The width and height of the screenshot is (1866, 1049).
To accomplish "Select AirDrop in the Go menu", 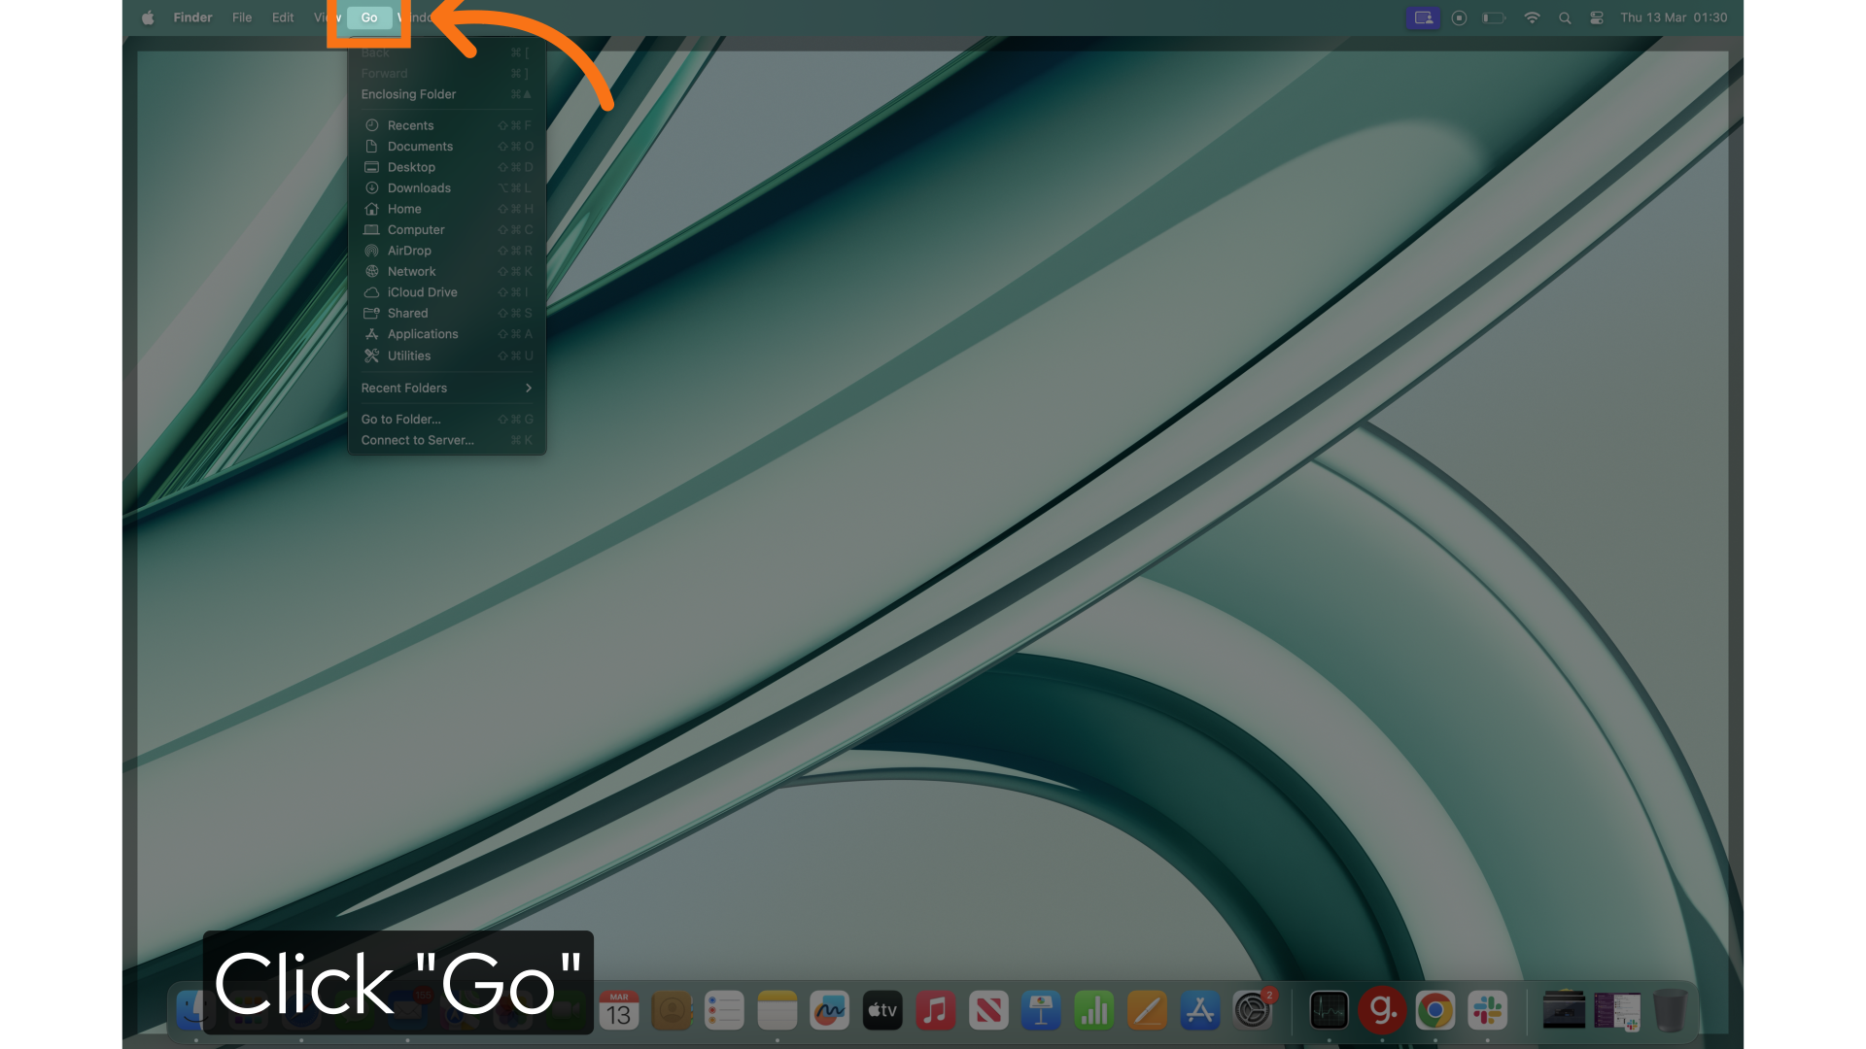I will click(x=408, y=251).
